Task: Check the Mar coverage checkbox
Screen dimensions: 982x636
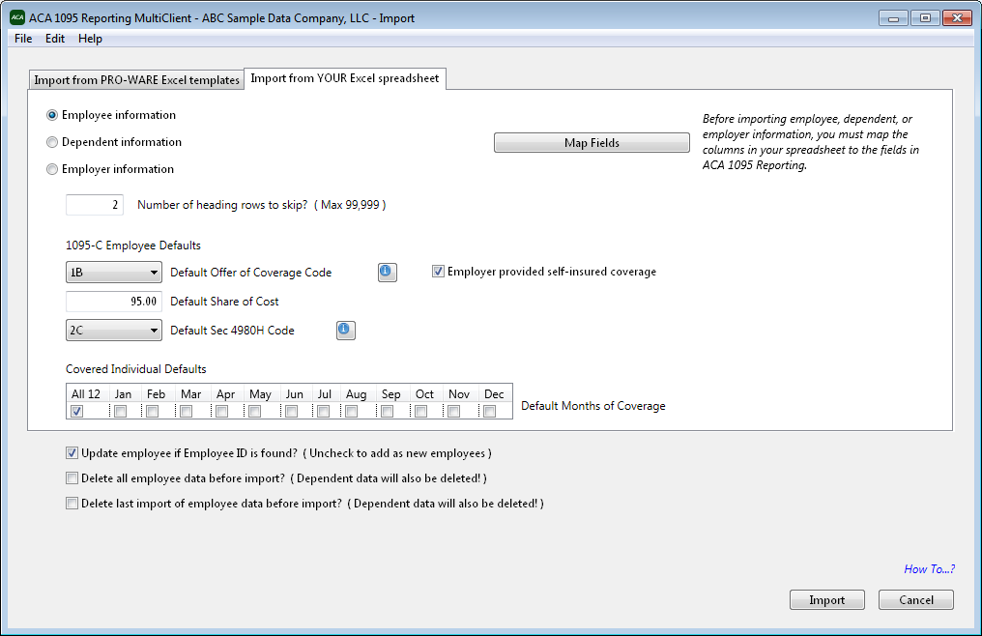Action: (x=186, y=411)
